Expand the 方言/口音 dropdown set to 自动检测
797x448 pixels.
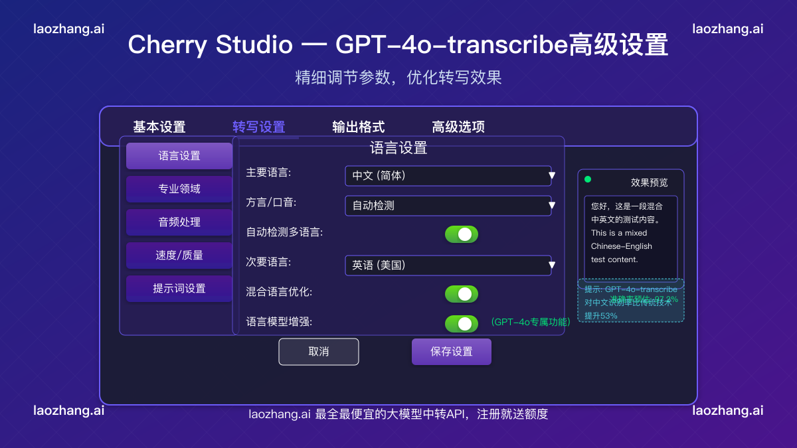click(x=448, y=206)
